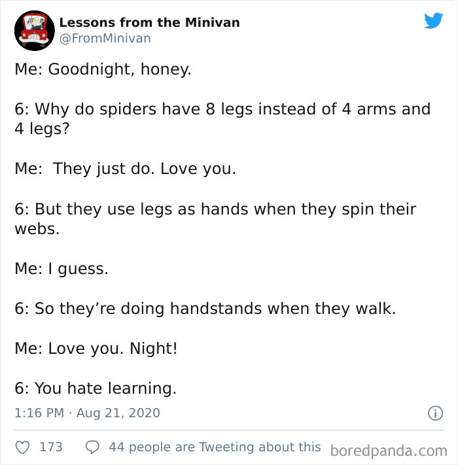
Task: Click the divider line above the like count
Action: (229, 430)
